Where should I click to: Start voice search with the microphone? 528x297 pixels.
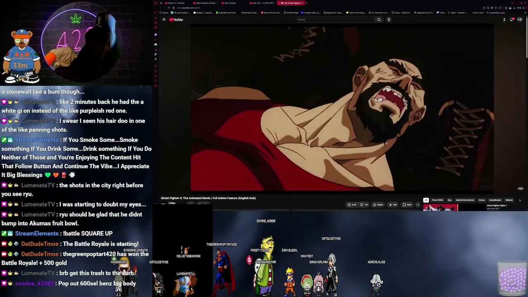point(389,19)
